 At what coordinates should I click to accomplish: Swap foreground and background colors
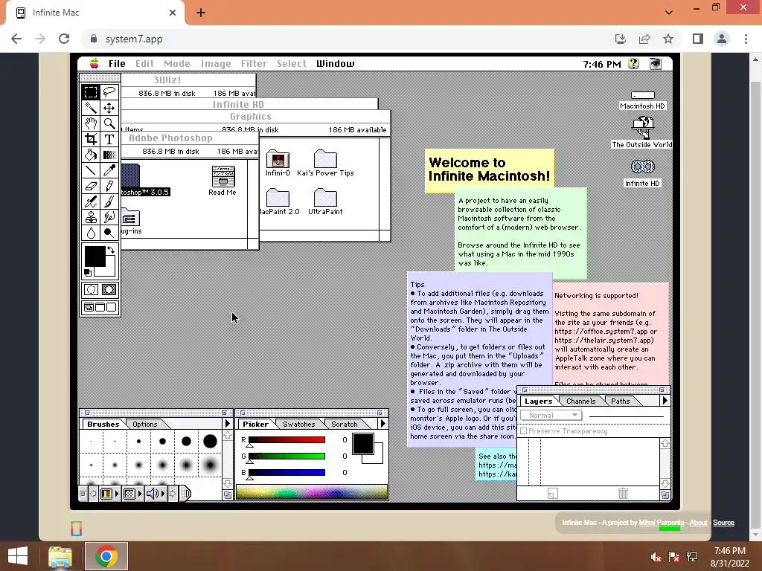coord(112,250)
